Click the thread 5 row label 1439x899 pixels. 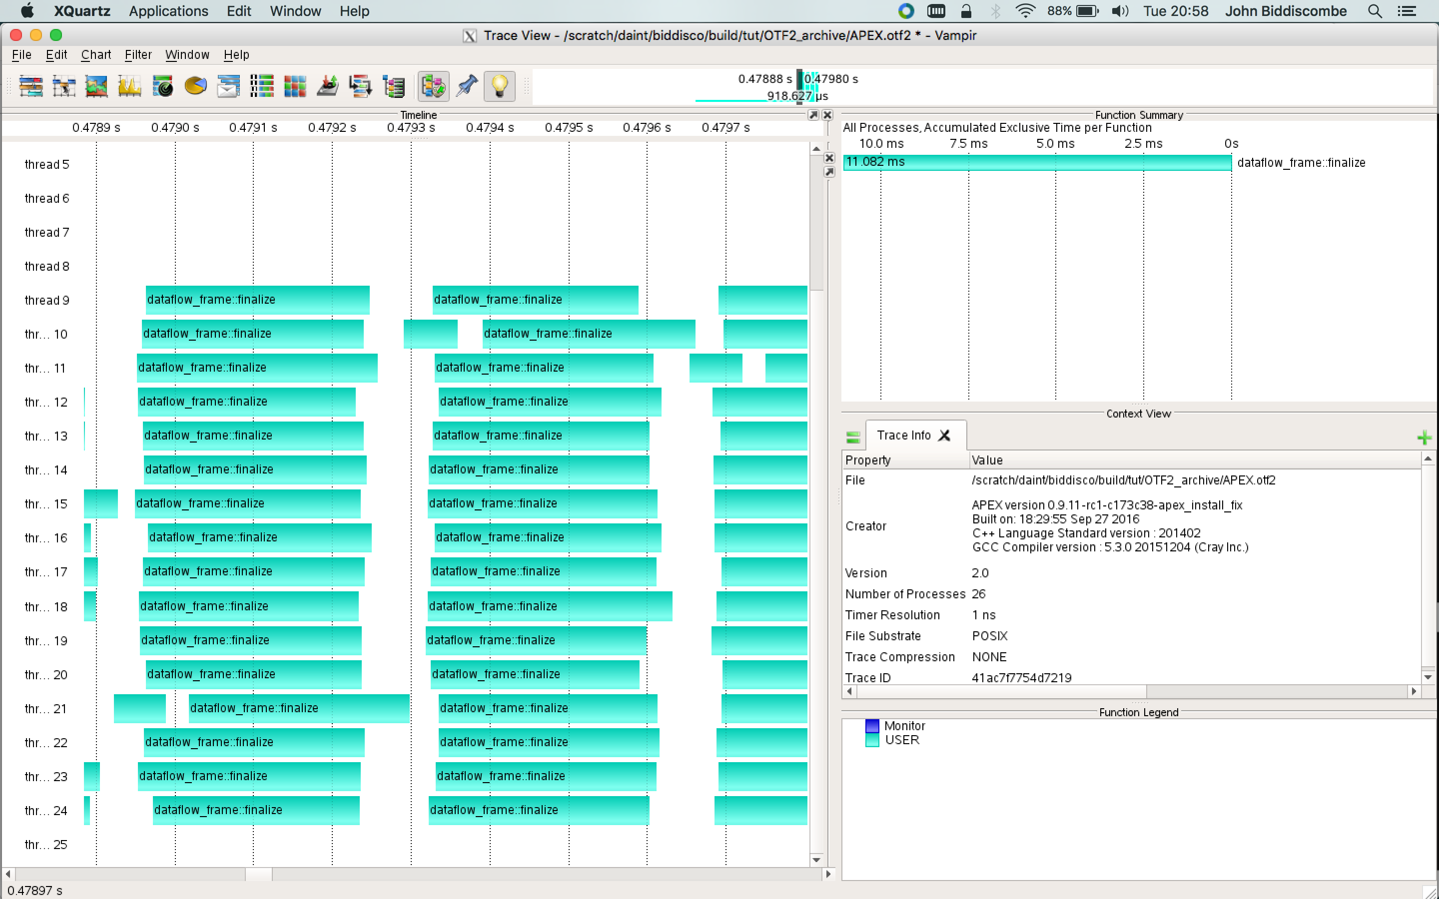47,165
